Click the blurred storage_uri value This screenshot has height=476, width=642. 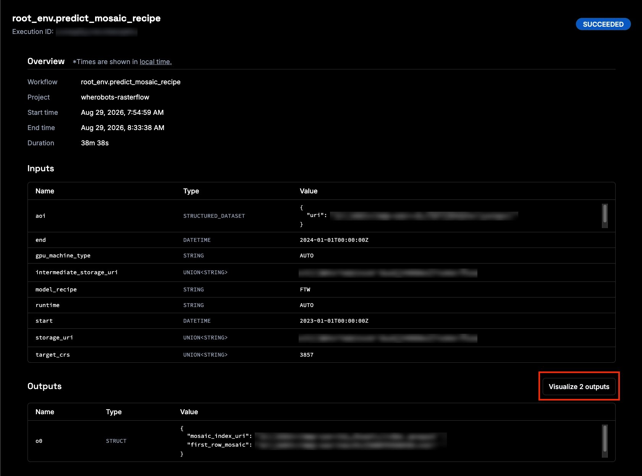coord(388,338)
